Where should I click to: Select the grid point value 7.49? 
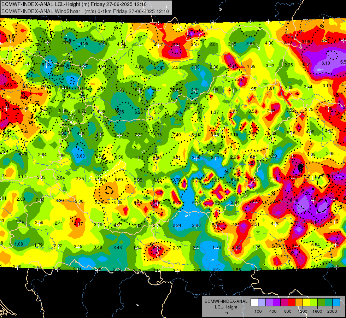[x=177, y=135]
